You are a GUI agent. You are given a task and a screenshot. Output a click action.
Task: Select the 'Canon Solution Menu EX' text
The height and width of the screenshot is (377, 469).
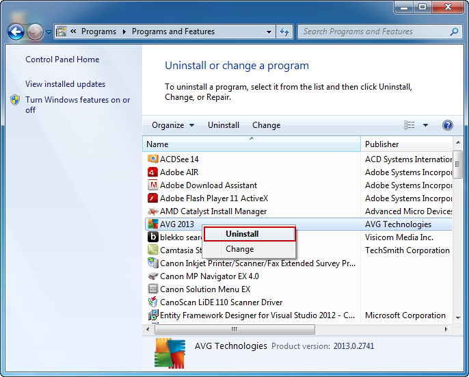[205, 289]
